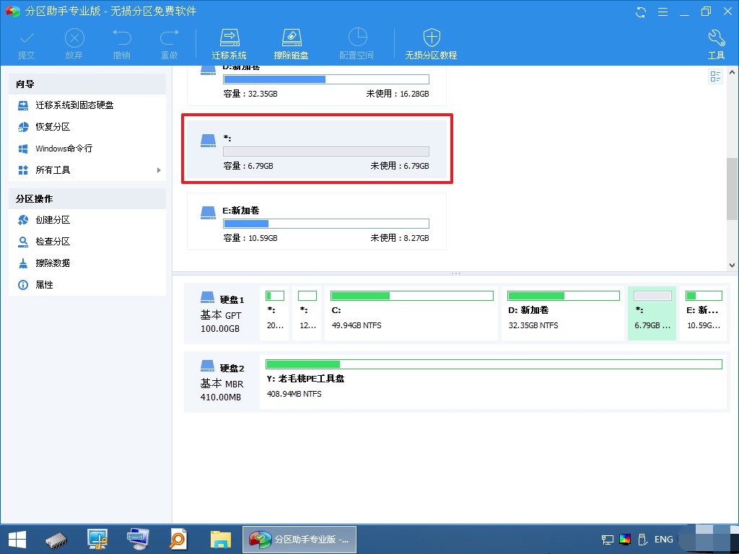
Task: Click the scroll up arrow of partition list
Action: pyautogui.click(x=732, y=73)
